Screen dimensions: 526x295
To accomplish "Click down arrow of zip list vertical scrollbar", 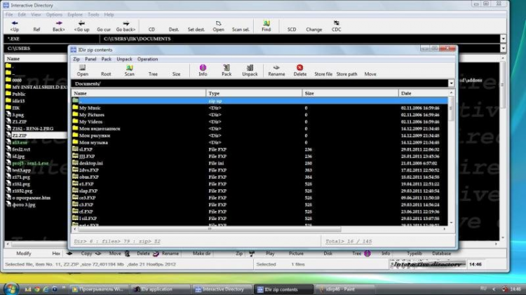I will (x=451, y=223).
